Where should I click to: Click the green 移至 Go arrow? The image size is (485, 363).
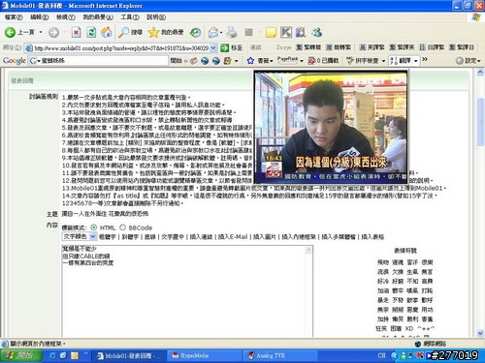click(x=231, y=47)
